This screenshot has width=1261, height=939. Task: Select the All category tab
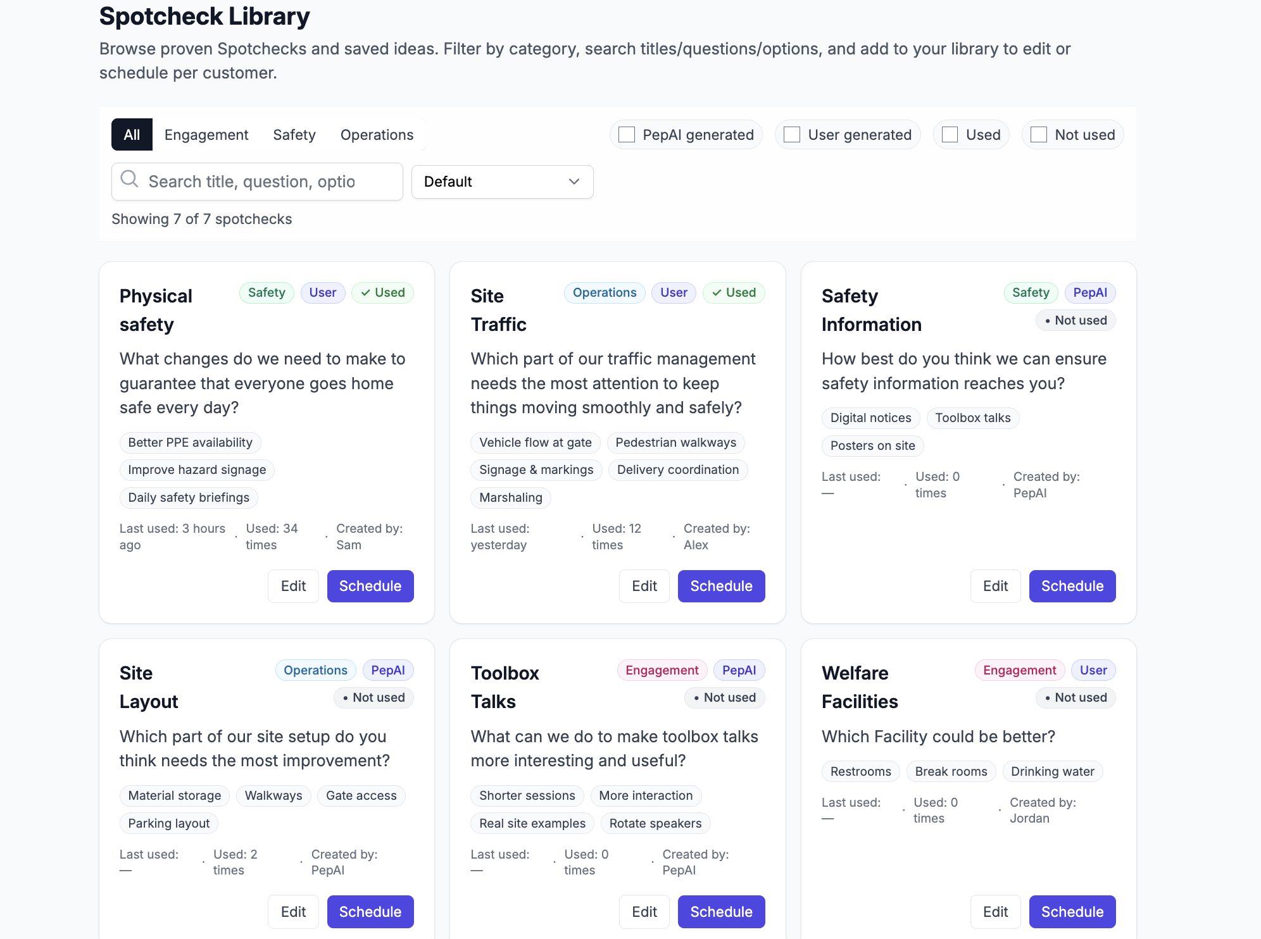(132, 134)
